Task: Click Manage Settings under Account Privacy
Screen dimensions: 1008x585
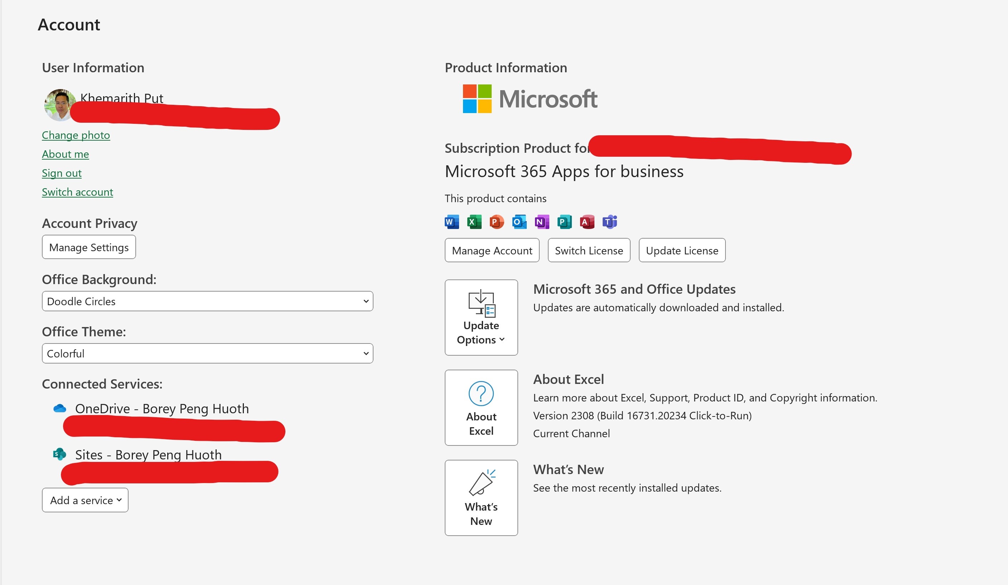Action: 89,247
